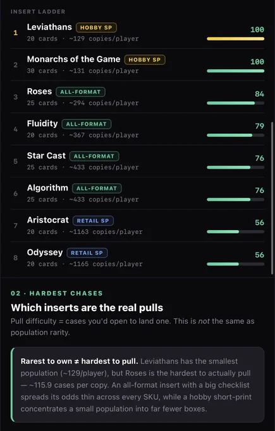Click the 02 · HARDEST CHASES section label
This screenshot has width=275, height=431.
coord(57,293)
